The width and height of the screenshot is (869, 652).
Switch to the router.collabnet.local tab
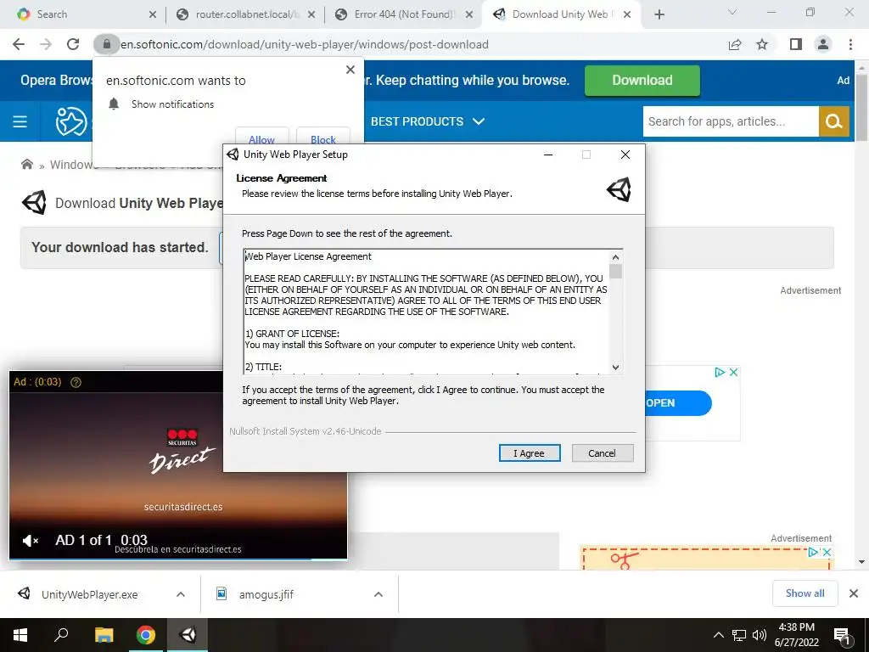point(245,14)
